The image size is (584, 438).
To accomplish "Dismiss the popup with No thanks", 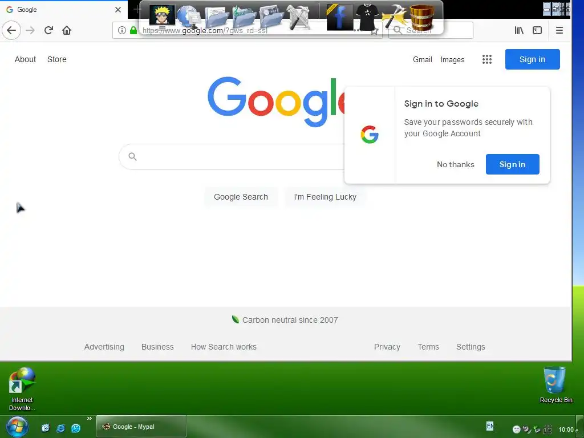I will pos(456,164).
